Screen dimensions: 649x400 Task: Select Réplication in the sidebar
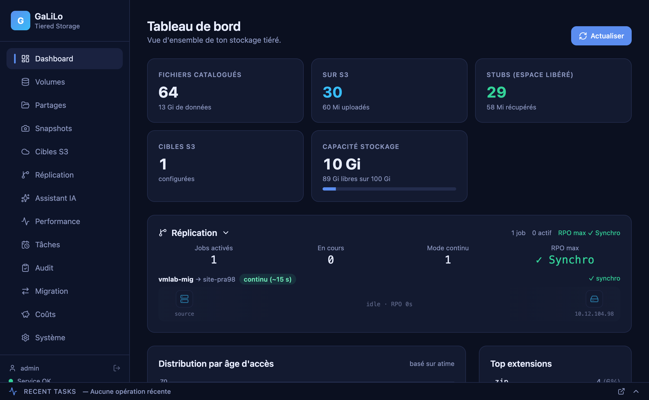tap(65, 175)
